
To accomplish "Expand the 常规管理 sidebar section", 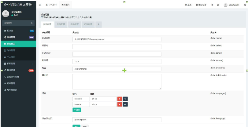I will coord(18,37).
